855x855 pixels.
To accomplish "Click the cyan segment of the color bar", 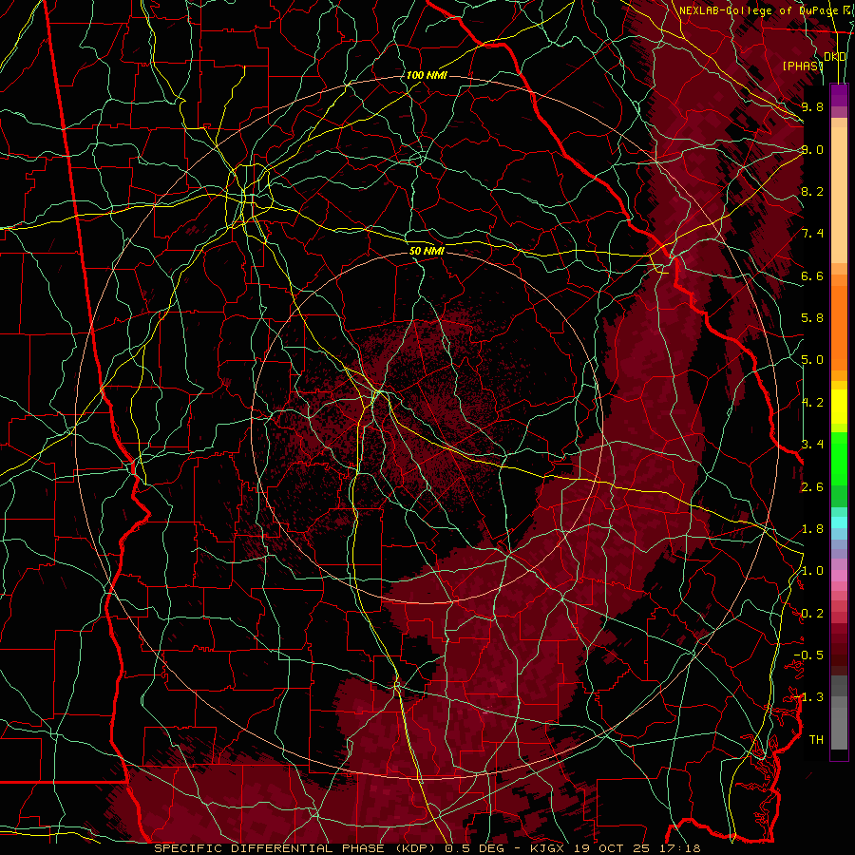I will 839,522.
